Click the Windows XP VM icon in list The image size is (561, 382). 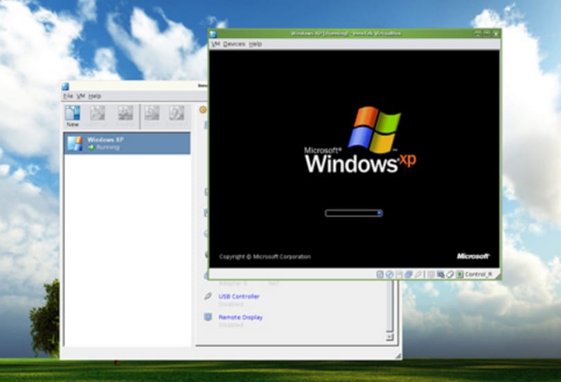[75, 144]
